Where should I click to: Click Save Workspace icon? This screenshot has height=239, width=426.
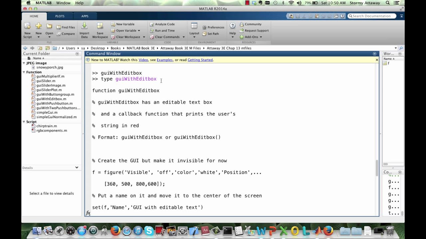point(100,26)
